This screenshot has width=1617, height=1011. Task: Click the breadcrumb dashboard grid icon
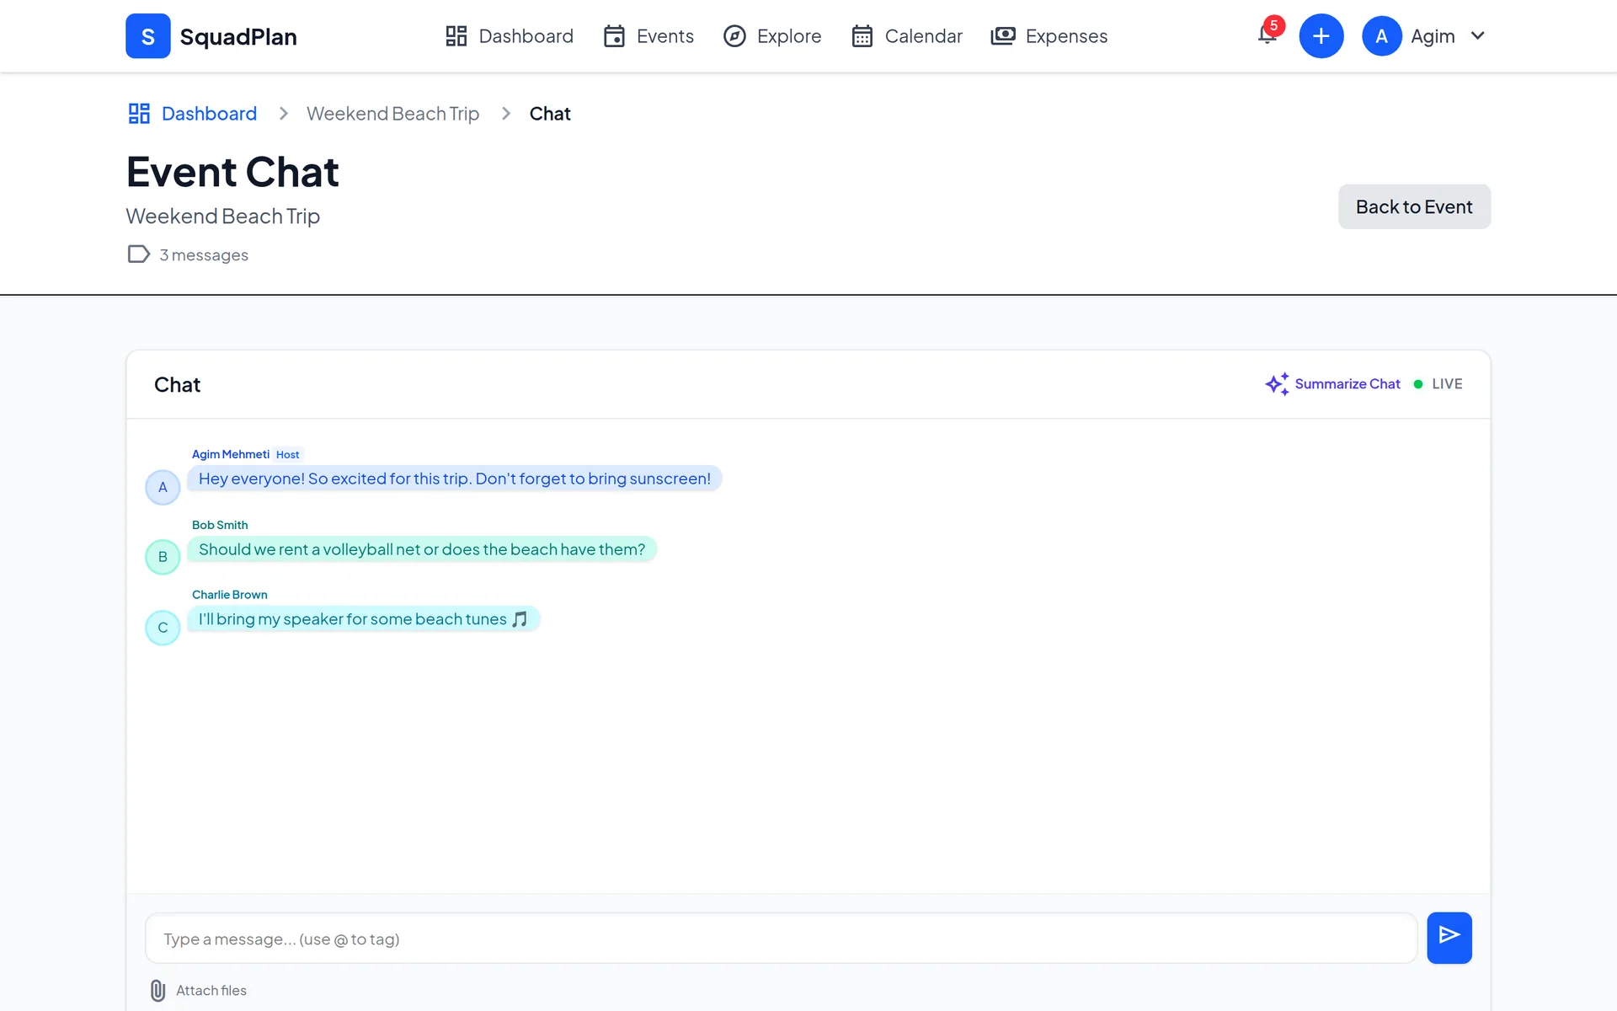139,114
